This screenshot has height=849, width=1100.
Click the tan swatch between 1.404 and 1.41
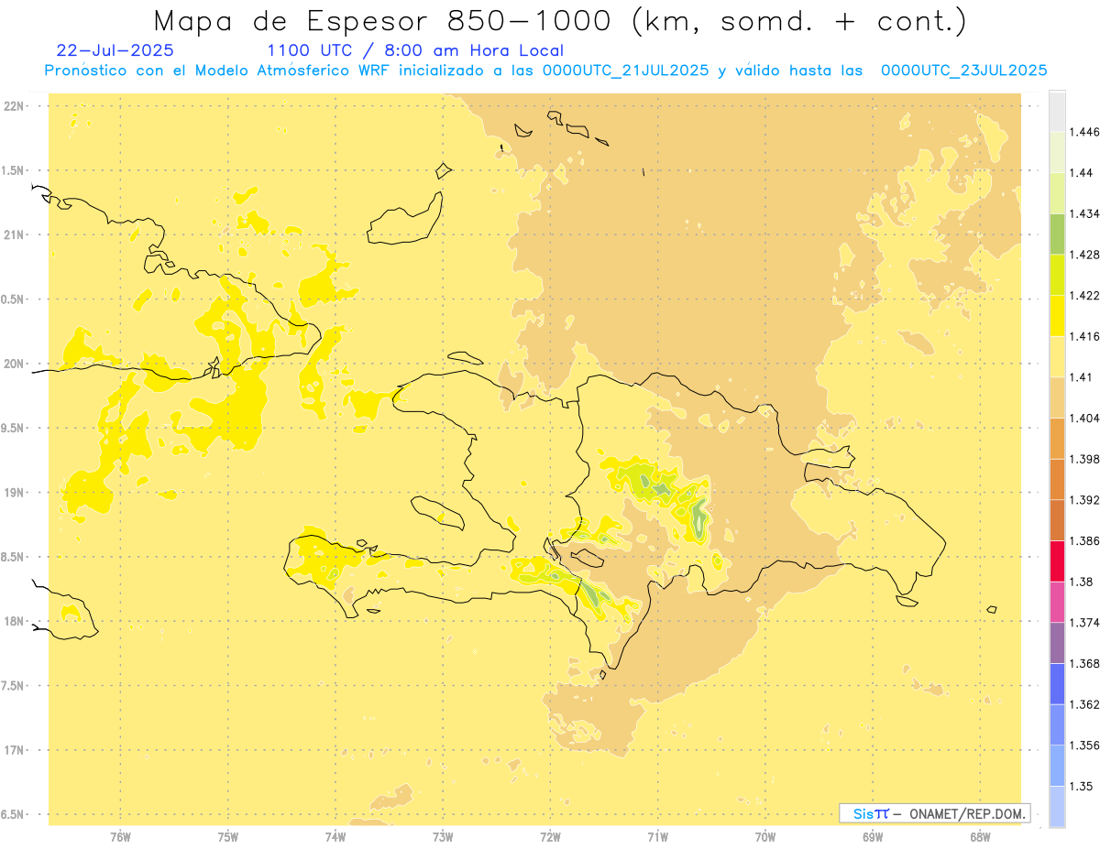tap(1058, 397)
